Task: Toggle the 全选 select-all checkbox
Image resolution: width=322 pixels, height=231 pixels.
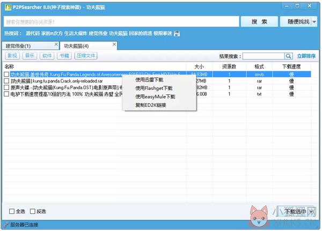Action: [x=12, y=211]
